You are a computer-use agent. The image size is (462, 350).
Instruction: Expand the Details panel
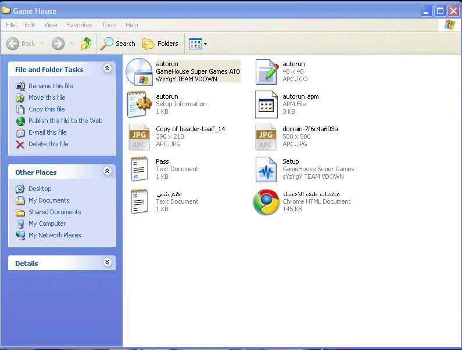coord(107,263)
